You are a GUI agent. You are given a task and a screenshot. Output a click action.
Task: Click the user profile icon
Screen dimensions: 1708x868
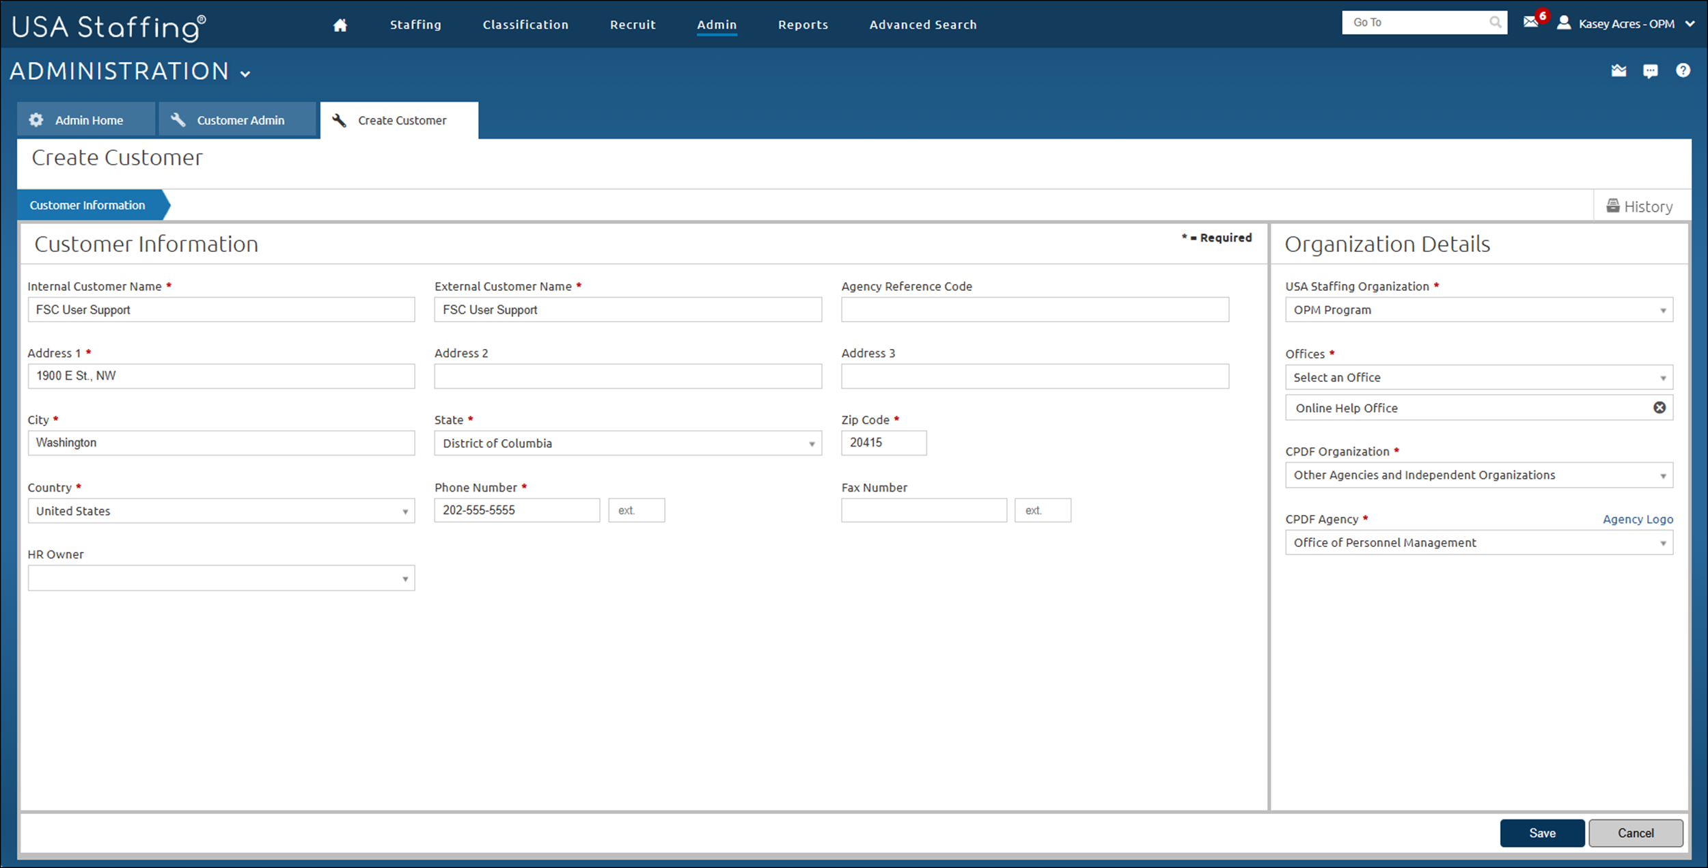coord(1563,23)
